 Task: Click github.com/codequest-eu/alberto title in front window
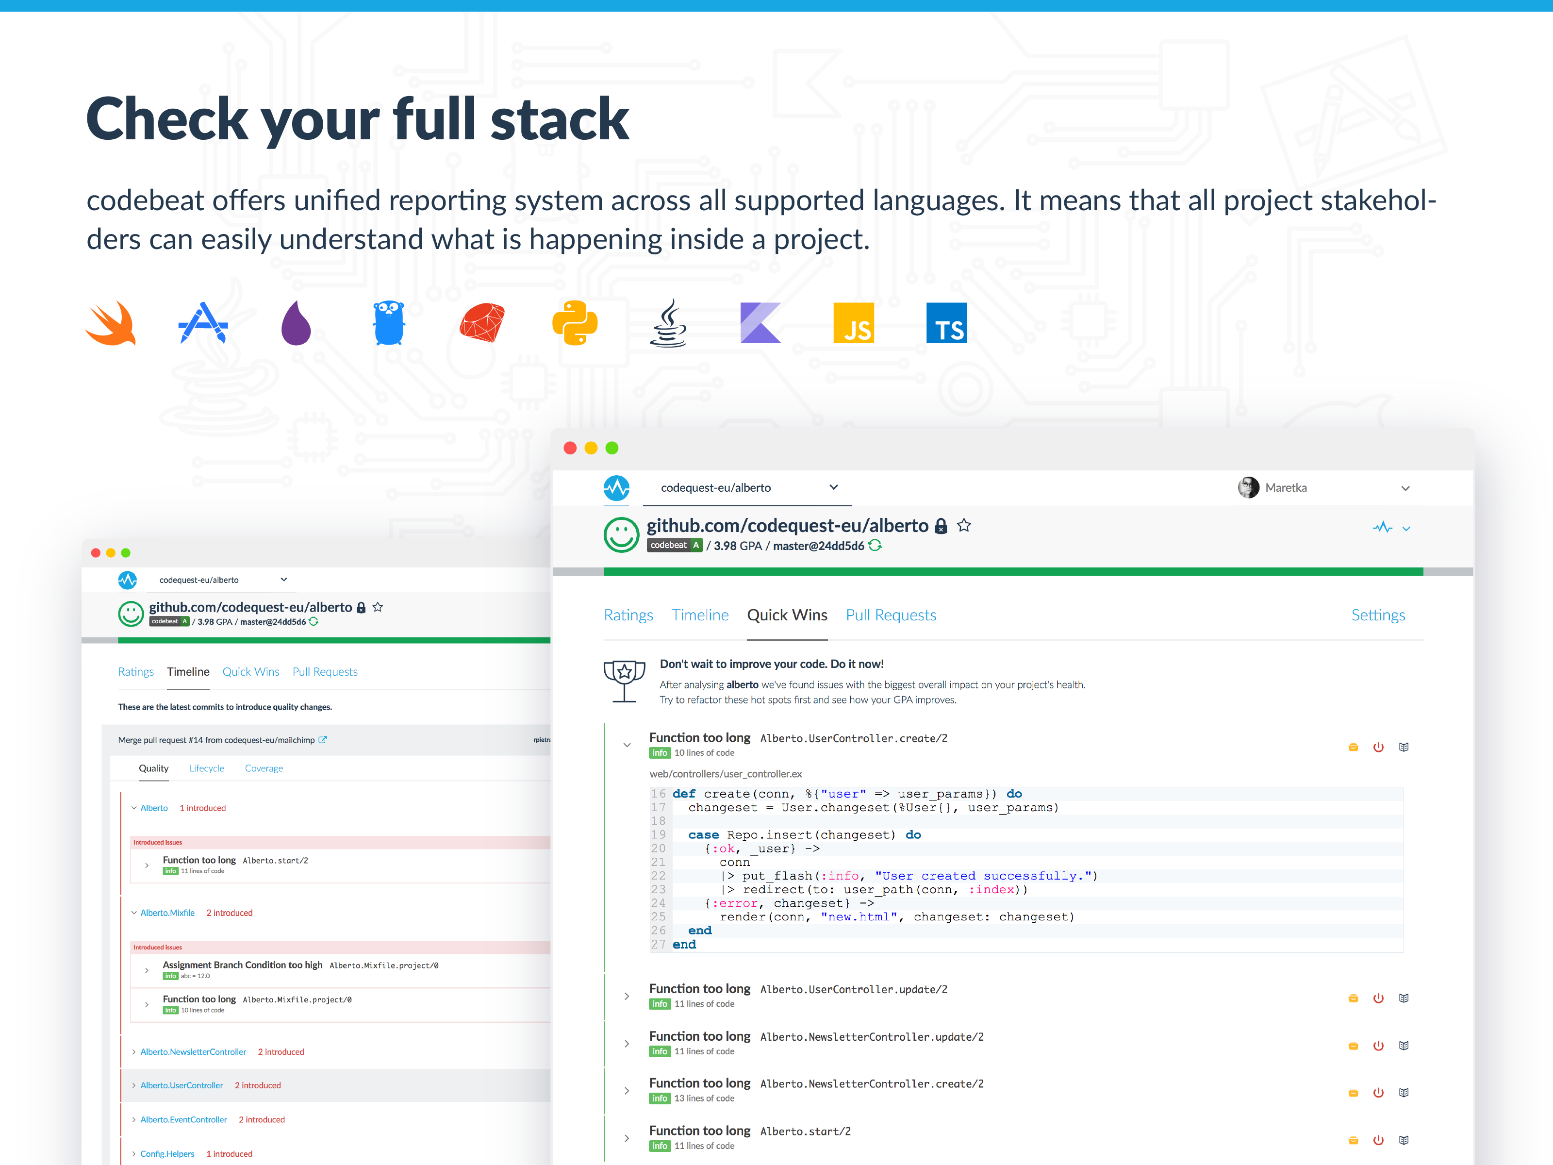click(x=787, y=525)
